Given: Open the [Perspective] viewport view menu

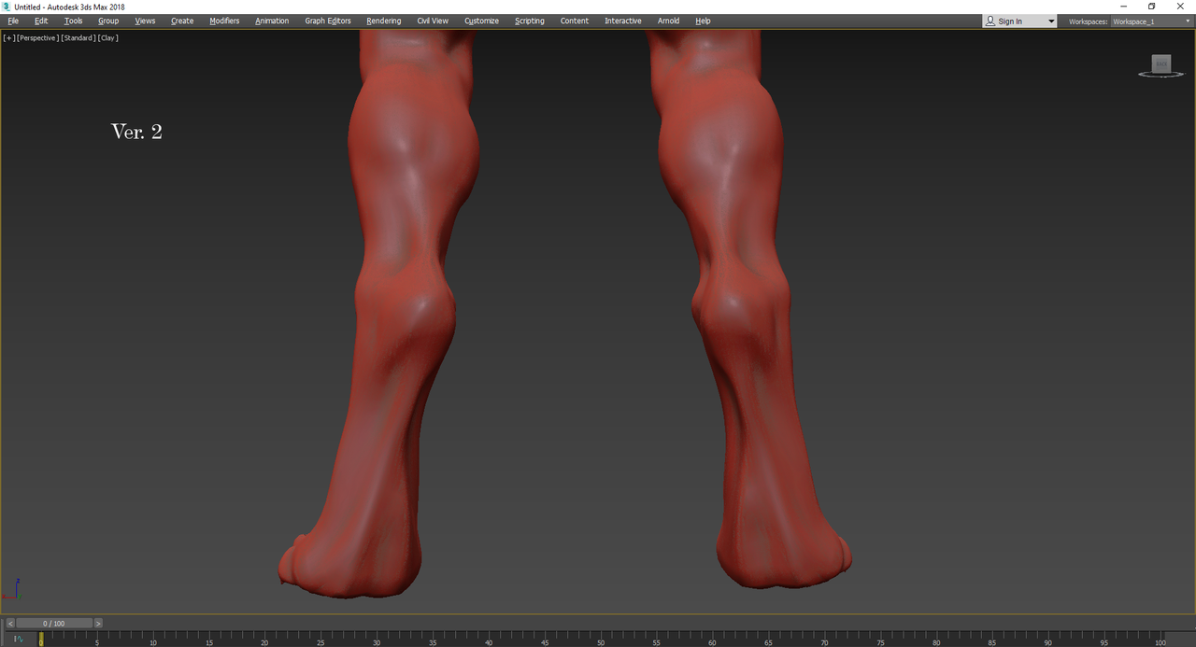Looking at the screenshot, I should point(37,38).
